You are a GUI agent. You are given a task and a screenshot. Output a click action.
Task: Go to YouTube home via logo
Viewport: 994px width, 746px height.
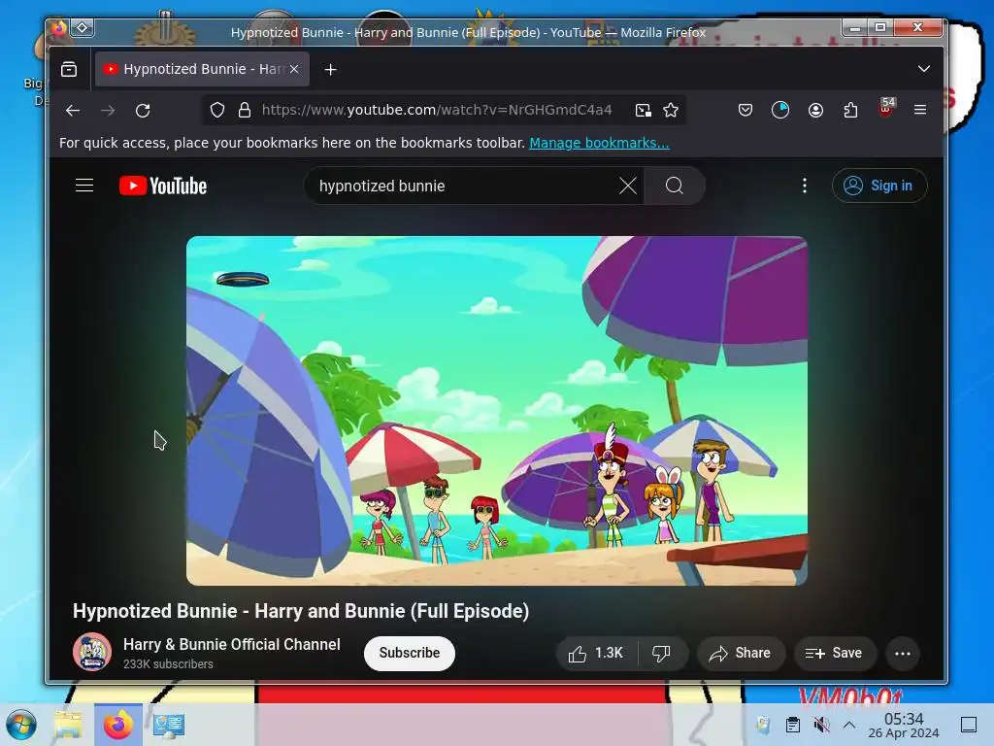163,186
